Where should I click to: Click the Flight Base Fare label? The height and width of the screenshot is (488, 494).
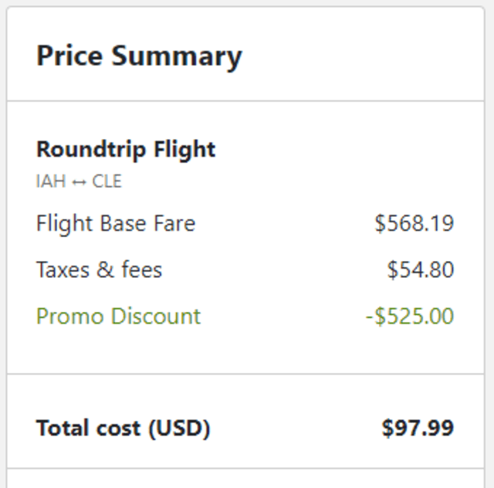coord(116,224)
